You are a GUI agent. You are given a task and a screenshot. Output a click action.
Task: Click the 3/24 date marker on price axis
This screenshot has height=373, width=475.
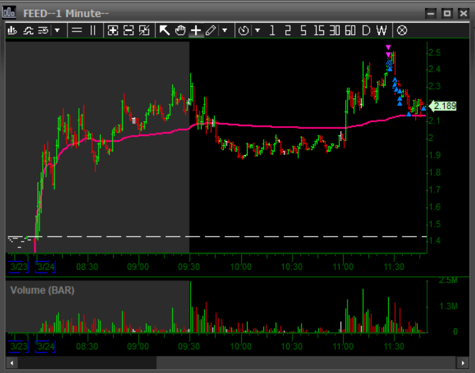(x=46, y=267)
